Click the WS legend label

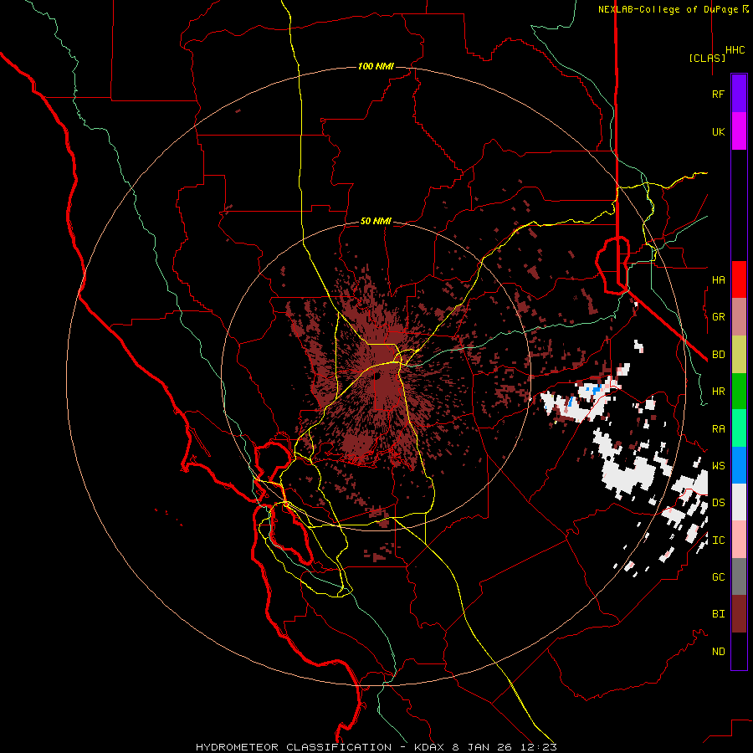[718, 466]
